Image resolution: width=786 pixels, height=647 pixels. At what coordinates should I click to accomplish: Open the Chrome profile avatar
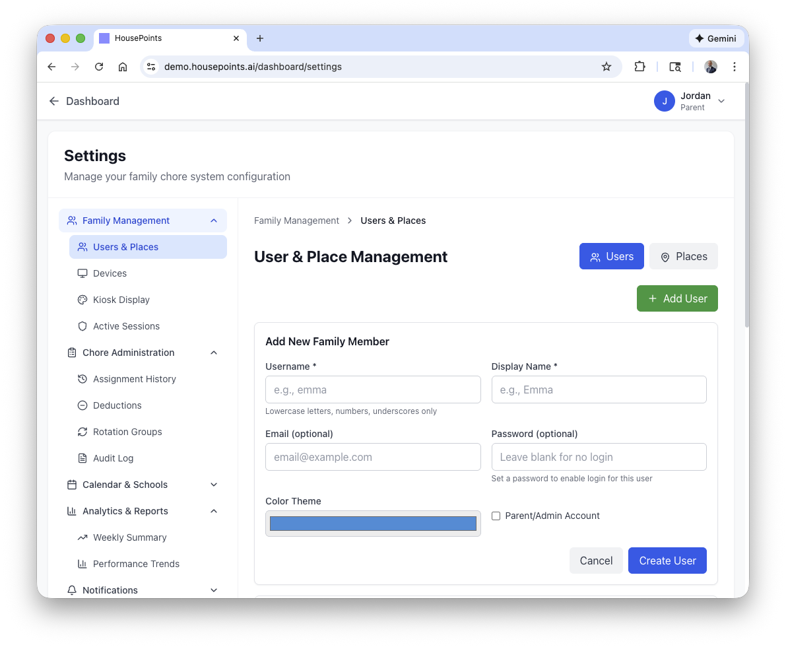(x=710, y=67)
